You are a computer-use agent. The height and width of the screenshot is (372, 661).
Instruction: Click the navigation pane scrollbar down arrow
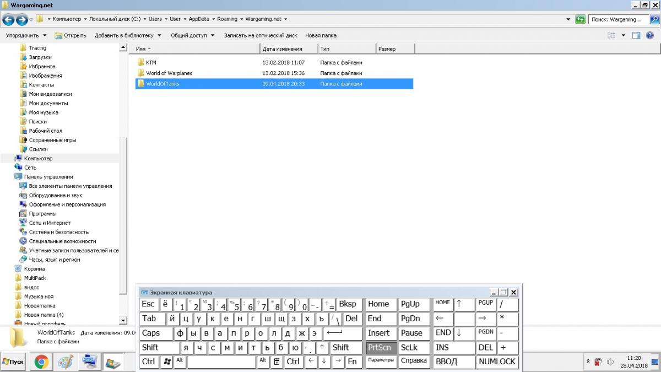[123, 320]
